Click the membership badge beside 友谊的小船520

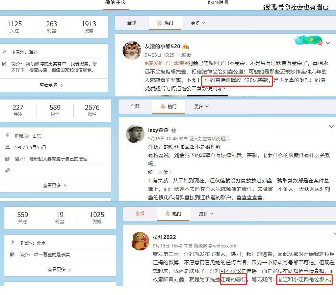tap(186, 47)
